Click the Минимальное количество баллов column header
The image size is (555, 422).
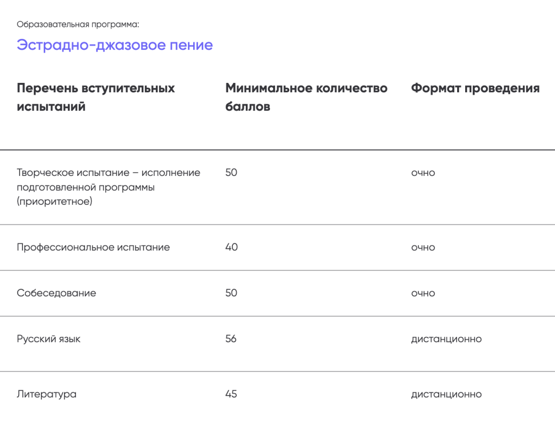pyautogui.click(x=306, y=97)
